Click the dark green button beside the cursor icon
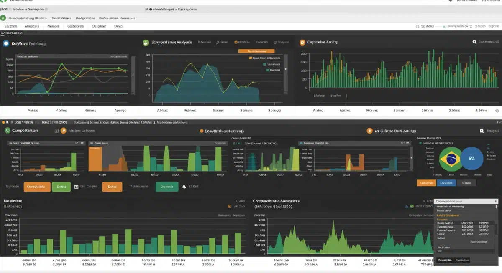The width and height of the screenshot is (502, 273). (166, 187)
